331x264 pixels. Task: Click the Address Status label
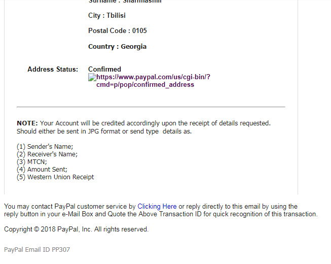point(53,70)
